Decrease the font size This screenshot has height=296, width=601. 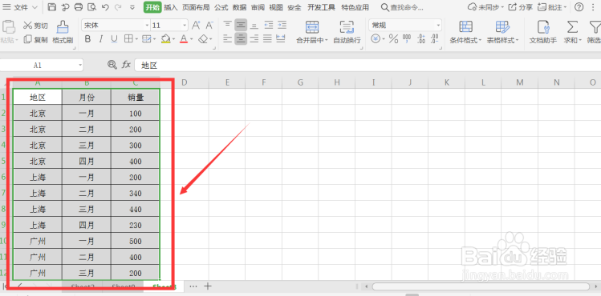click(209, 26)
